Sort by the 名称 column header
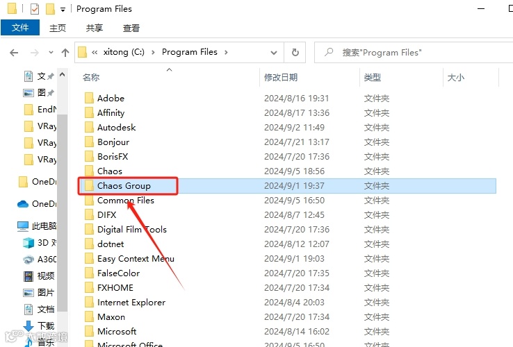The height and width of the screenshot is (347, 513). pos(91,78)
